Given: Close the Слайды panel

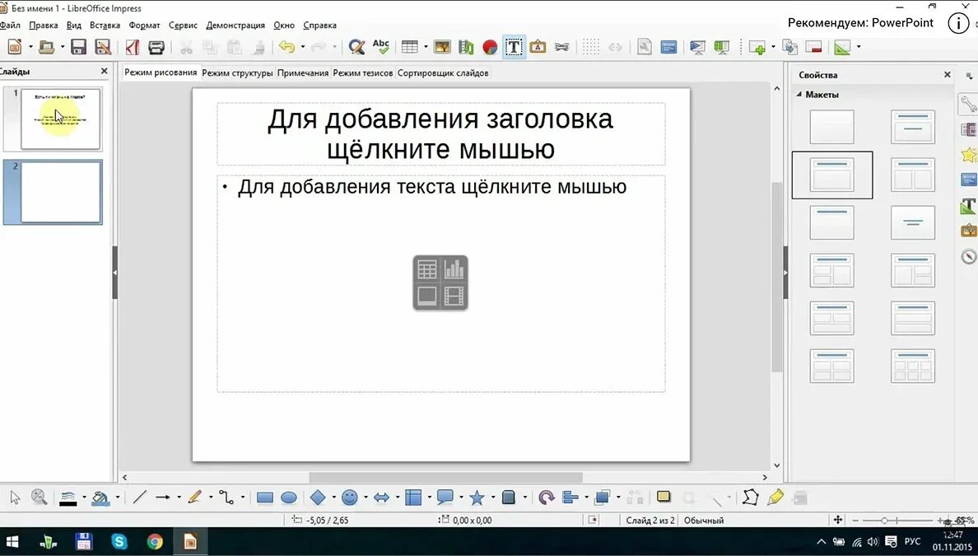Looking at the screenshot, I should click(x=105, y=71).
